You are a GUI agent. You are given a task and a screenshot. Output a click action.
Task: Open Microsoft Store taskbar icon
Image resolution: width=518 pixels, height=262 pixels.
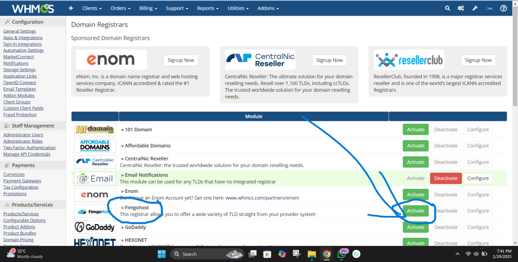pyautogui.click(x=267, y=254)
